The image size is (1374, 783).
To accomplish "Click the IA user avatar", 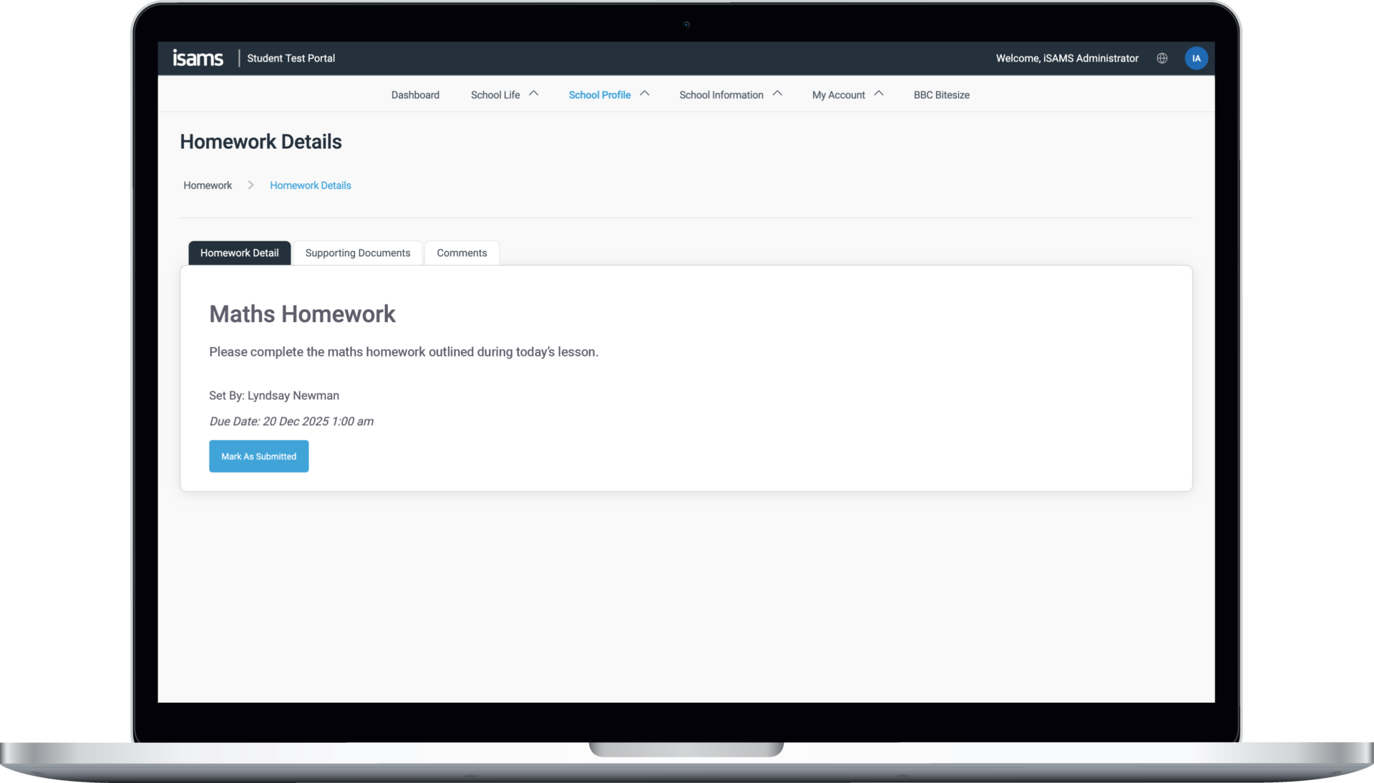I will pyautogui.click(x=1196, y=58).
